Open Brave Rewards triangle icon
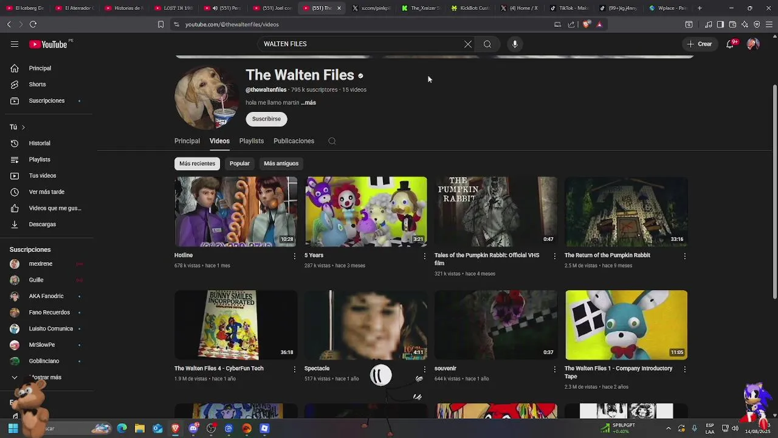The height and width of the screenshot is (438, 778). [x=599, y=24]
